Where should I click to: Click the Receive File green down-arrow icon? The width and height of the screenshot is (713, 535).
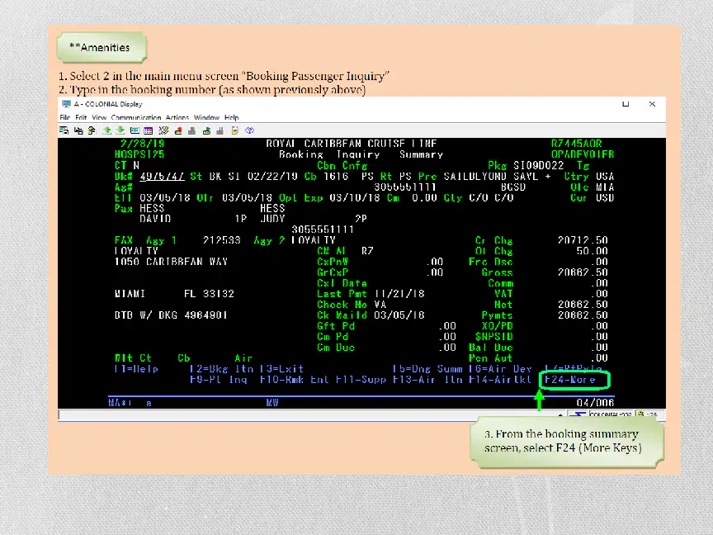120,130
